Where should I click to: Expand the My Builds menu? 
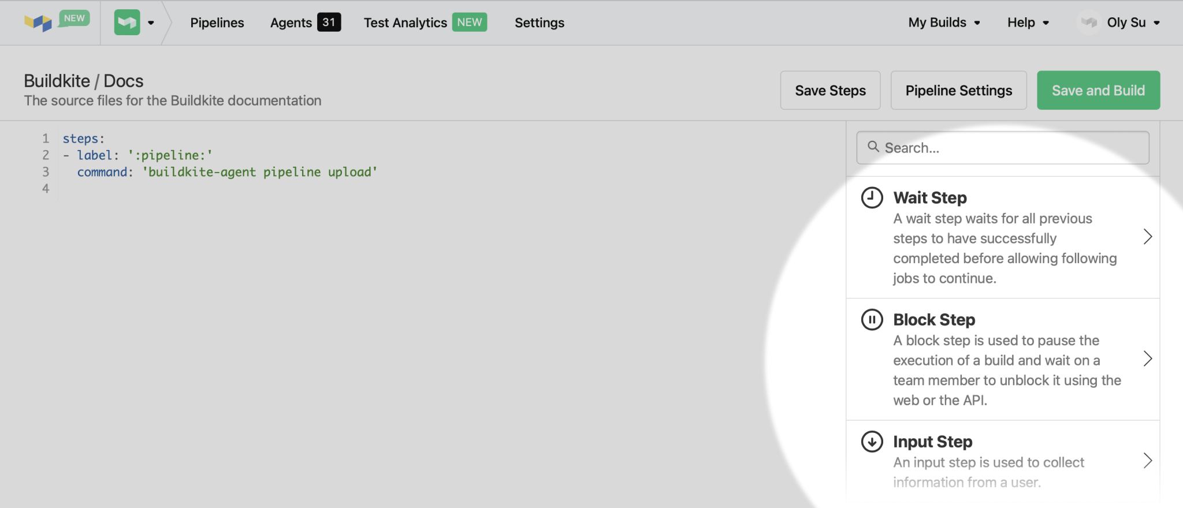tap(944, 23)
